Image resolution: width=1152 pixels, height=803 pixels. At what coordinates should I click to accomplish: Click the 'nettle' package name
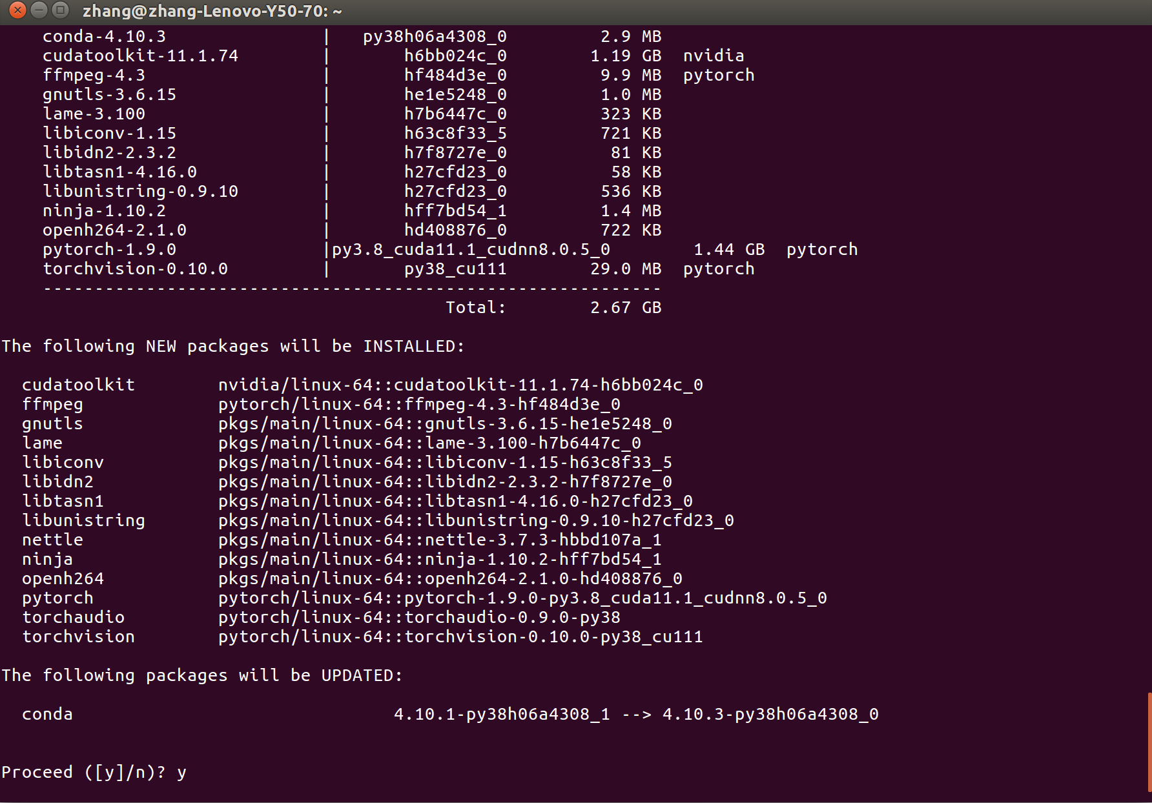point(52,540)
